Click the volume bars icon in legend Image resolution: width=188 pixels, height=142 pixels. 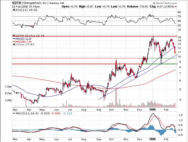14,44
